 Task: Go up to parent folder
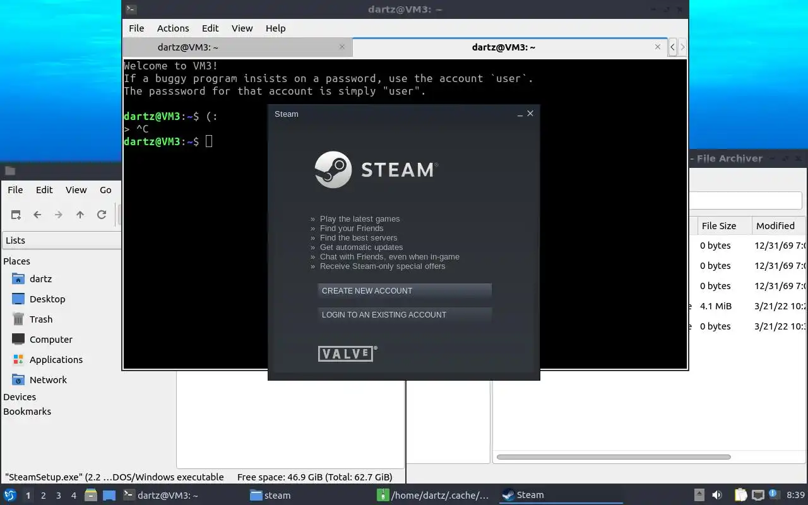pos(80,215)
